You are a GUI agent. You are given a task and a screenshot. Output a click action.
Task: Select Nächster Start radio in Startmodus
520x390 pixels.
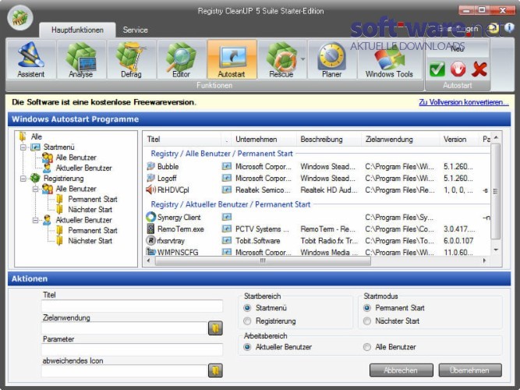[x=366, y=321]
